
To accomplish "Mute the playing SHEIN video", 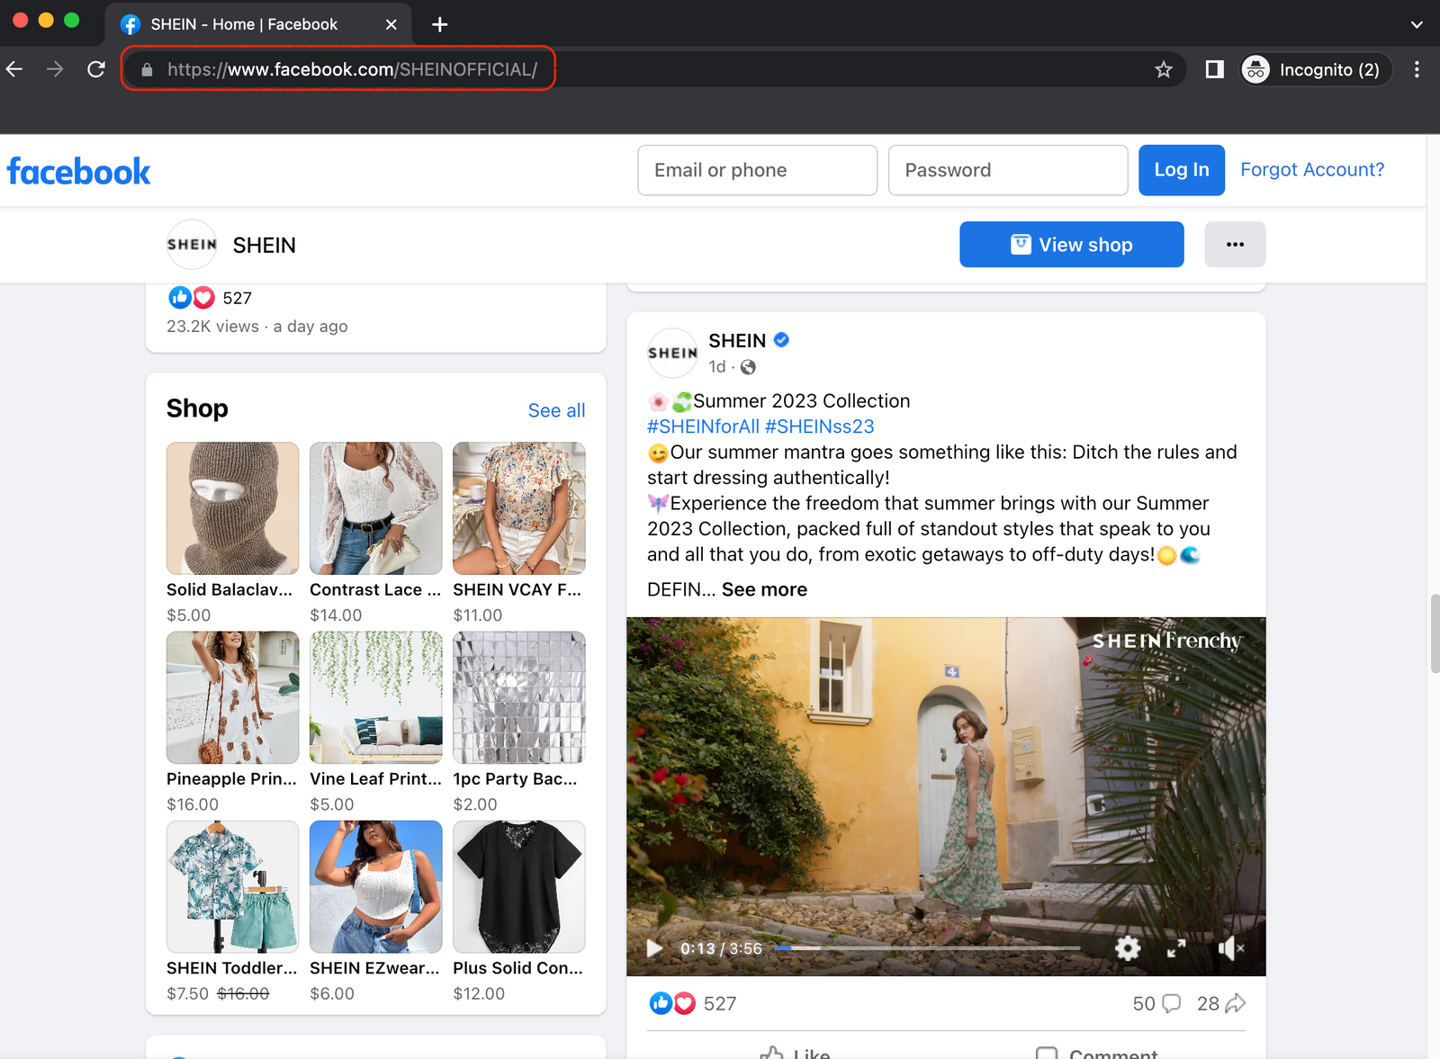I will coord(1228,948).
